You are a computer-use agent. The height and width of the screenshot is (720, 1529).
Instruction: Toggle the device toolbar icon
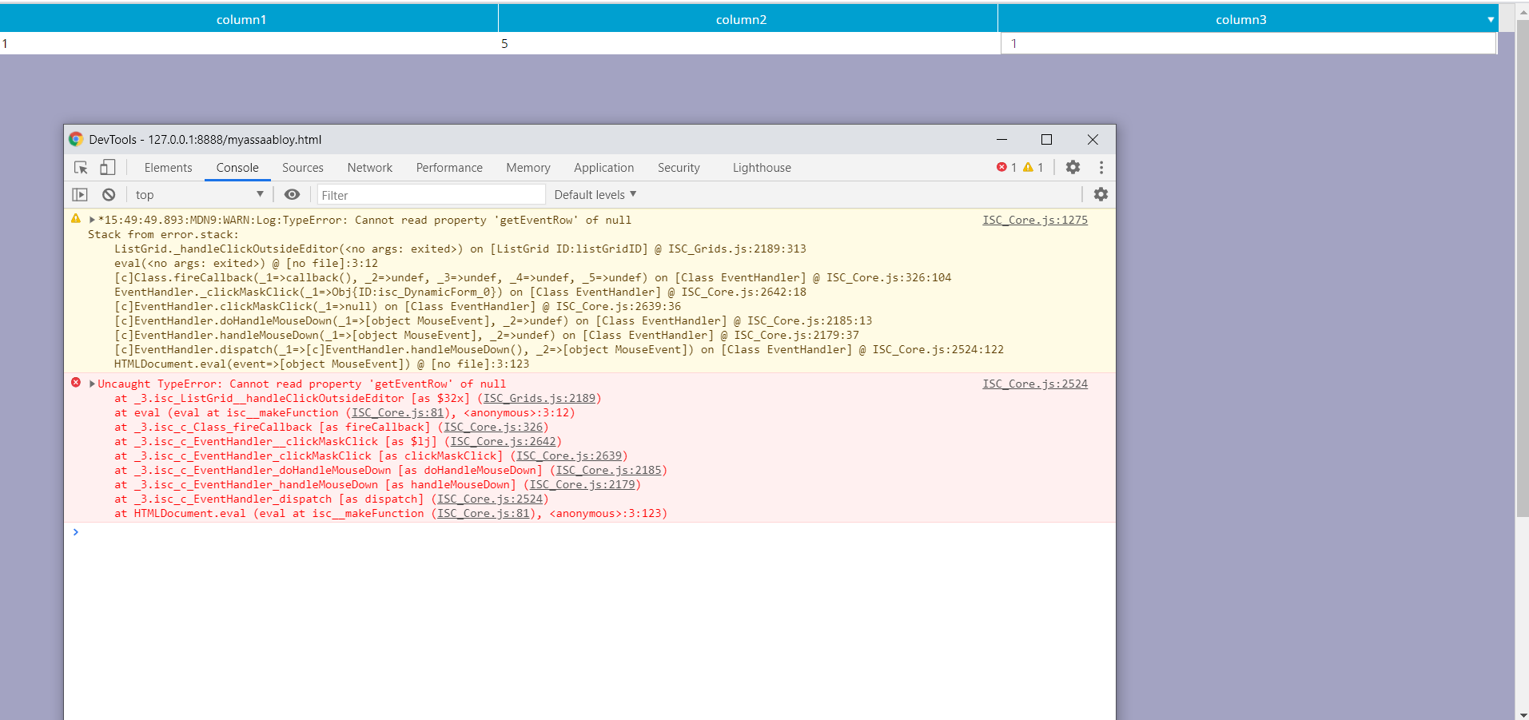coord(107,168)
